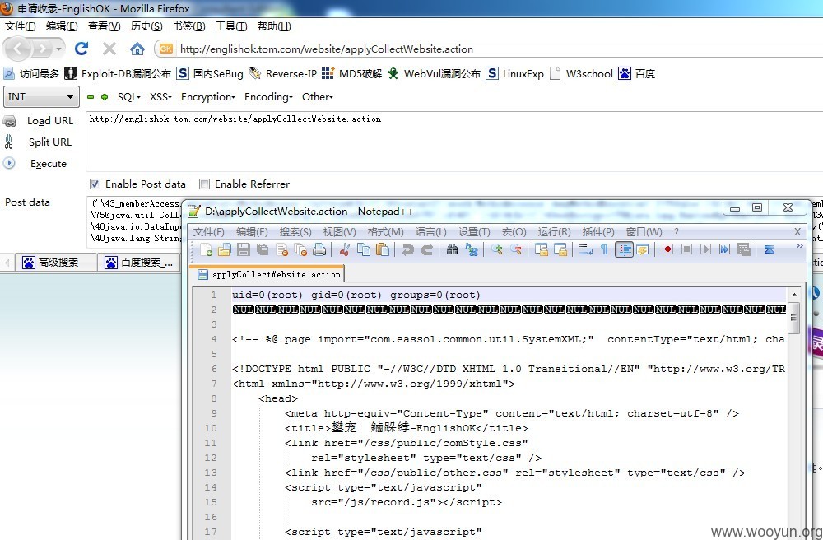Open HackBar Other dropdown menu
Screen dimensions: 823x540
click(317, 97)
